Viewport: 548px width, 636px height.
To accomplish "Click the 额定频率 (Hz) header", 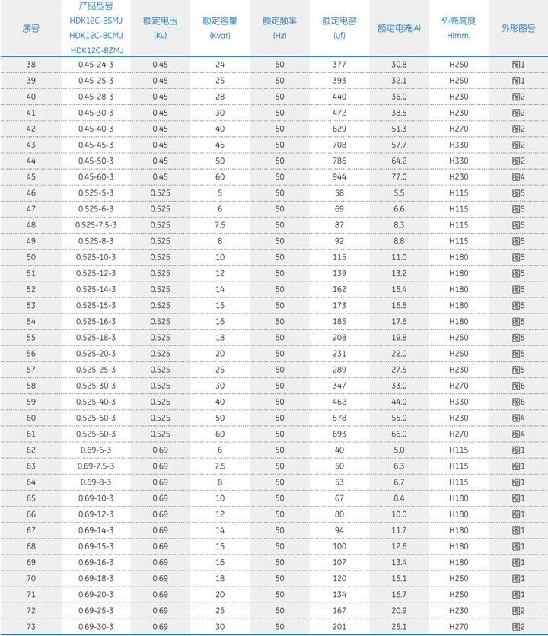I will 279,28.
